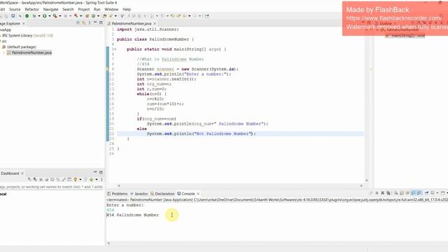Toggle Pin Editor at end of main toolbar

coord(206,16)
